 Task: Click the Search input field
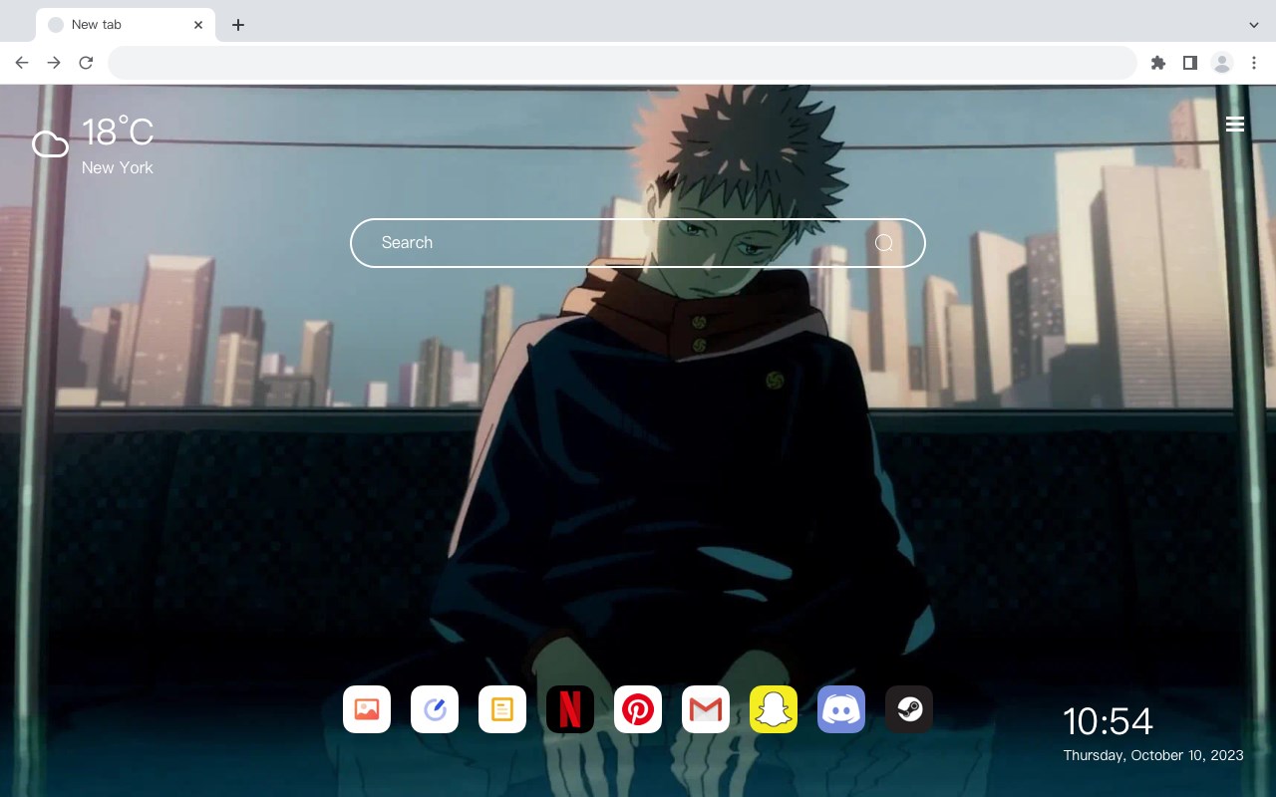pos(638,243)
